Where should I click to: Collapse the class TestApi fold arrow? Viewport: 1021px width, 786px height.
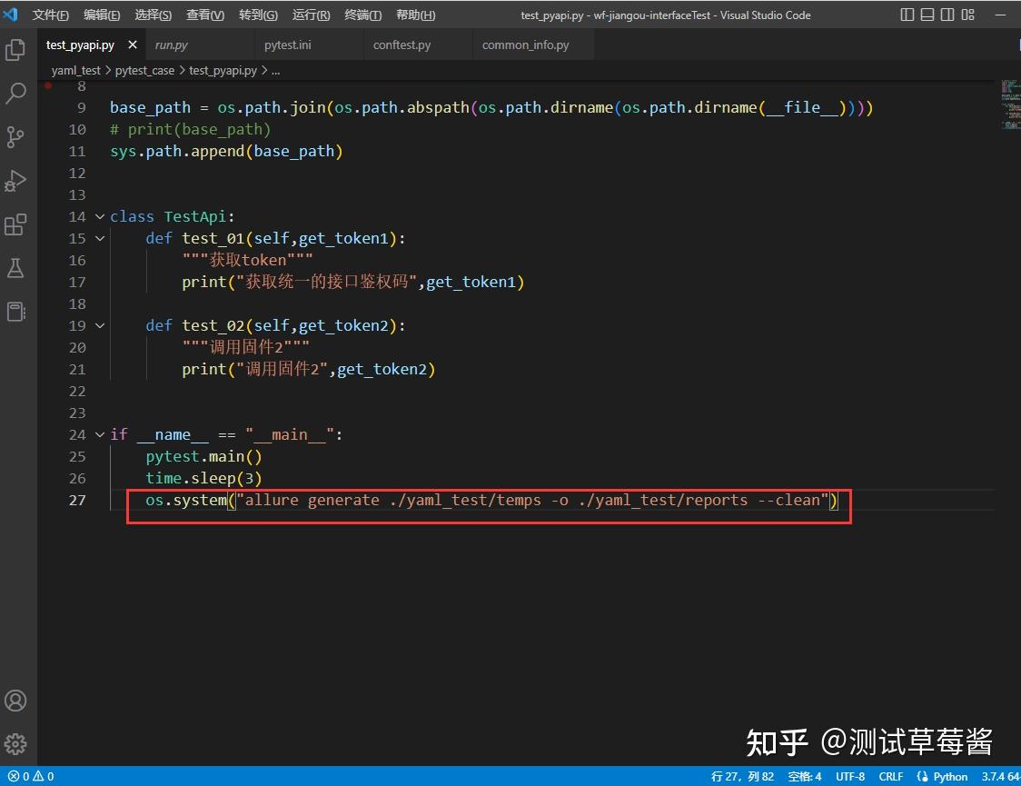(100, 217)
